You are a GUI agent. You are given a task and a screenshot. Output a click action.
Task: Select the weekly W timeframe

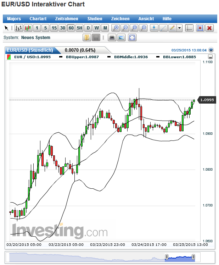click(97, 28)
